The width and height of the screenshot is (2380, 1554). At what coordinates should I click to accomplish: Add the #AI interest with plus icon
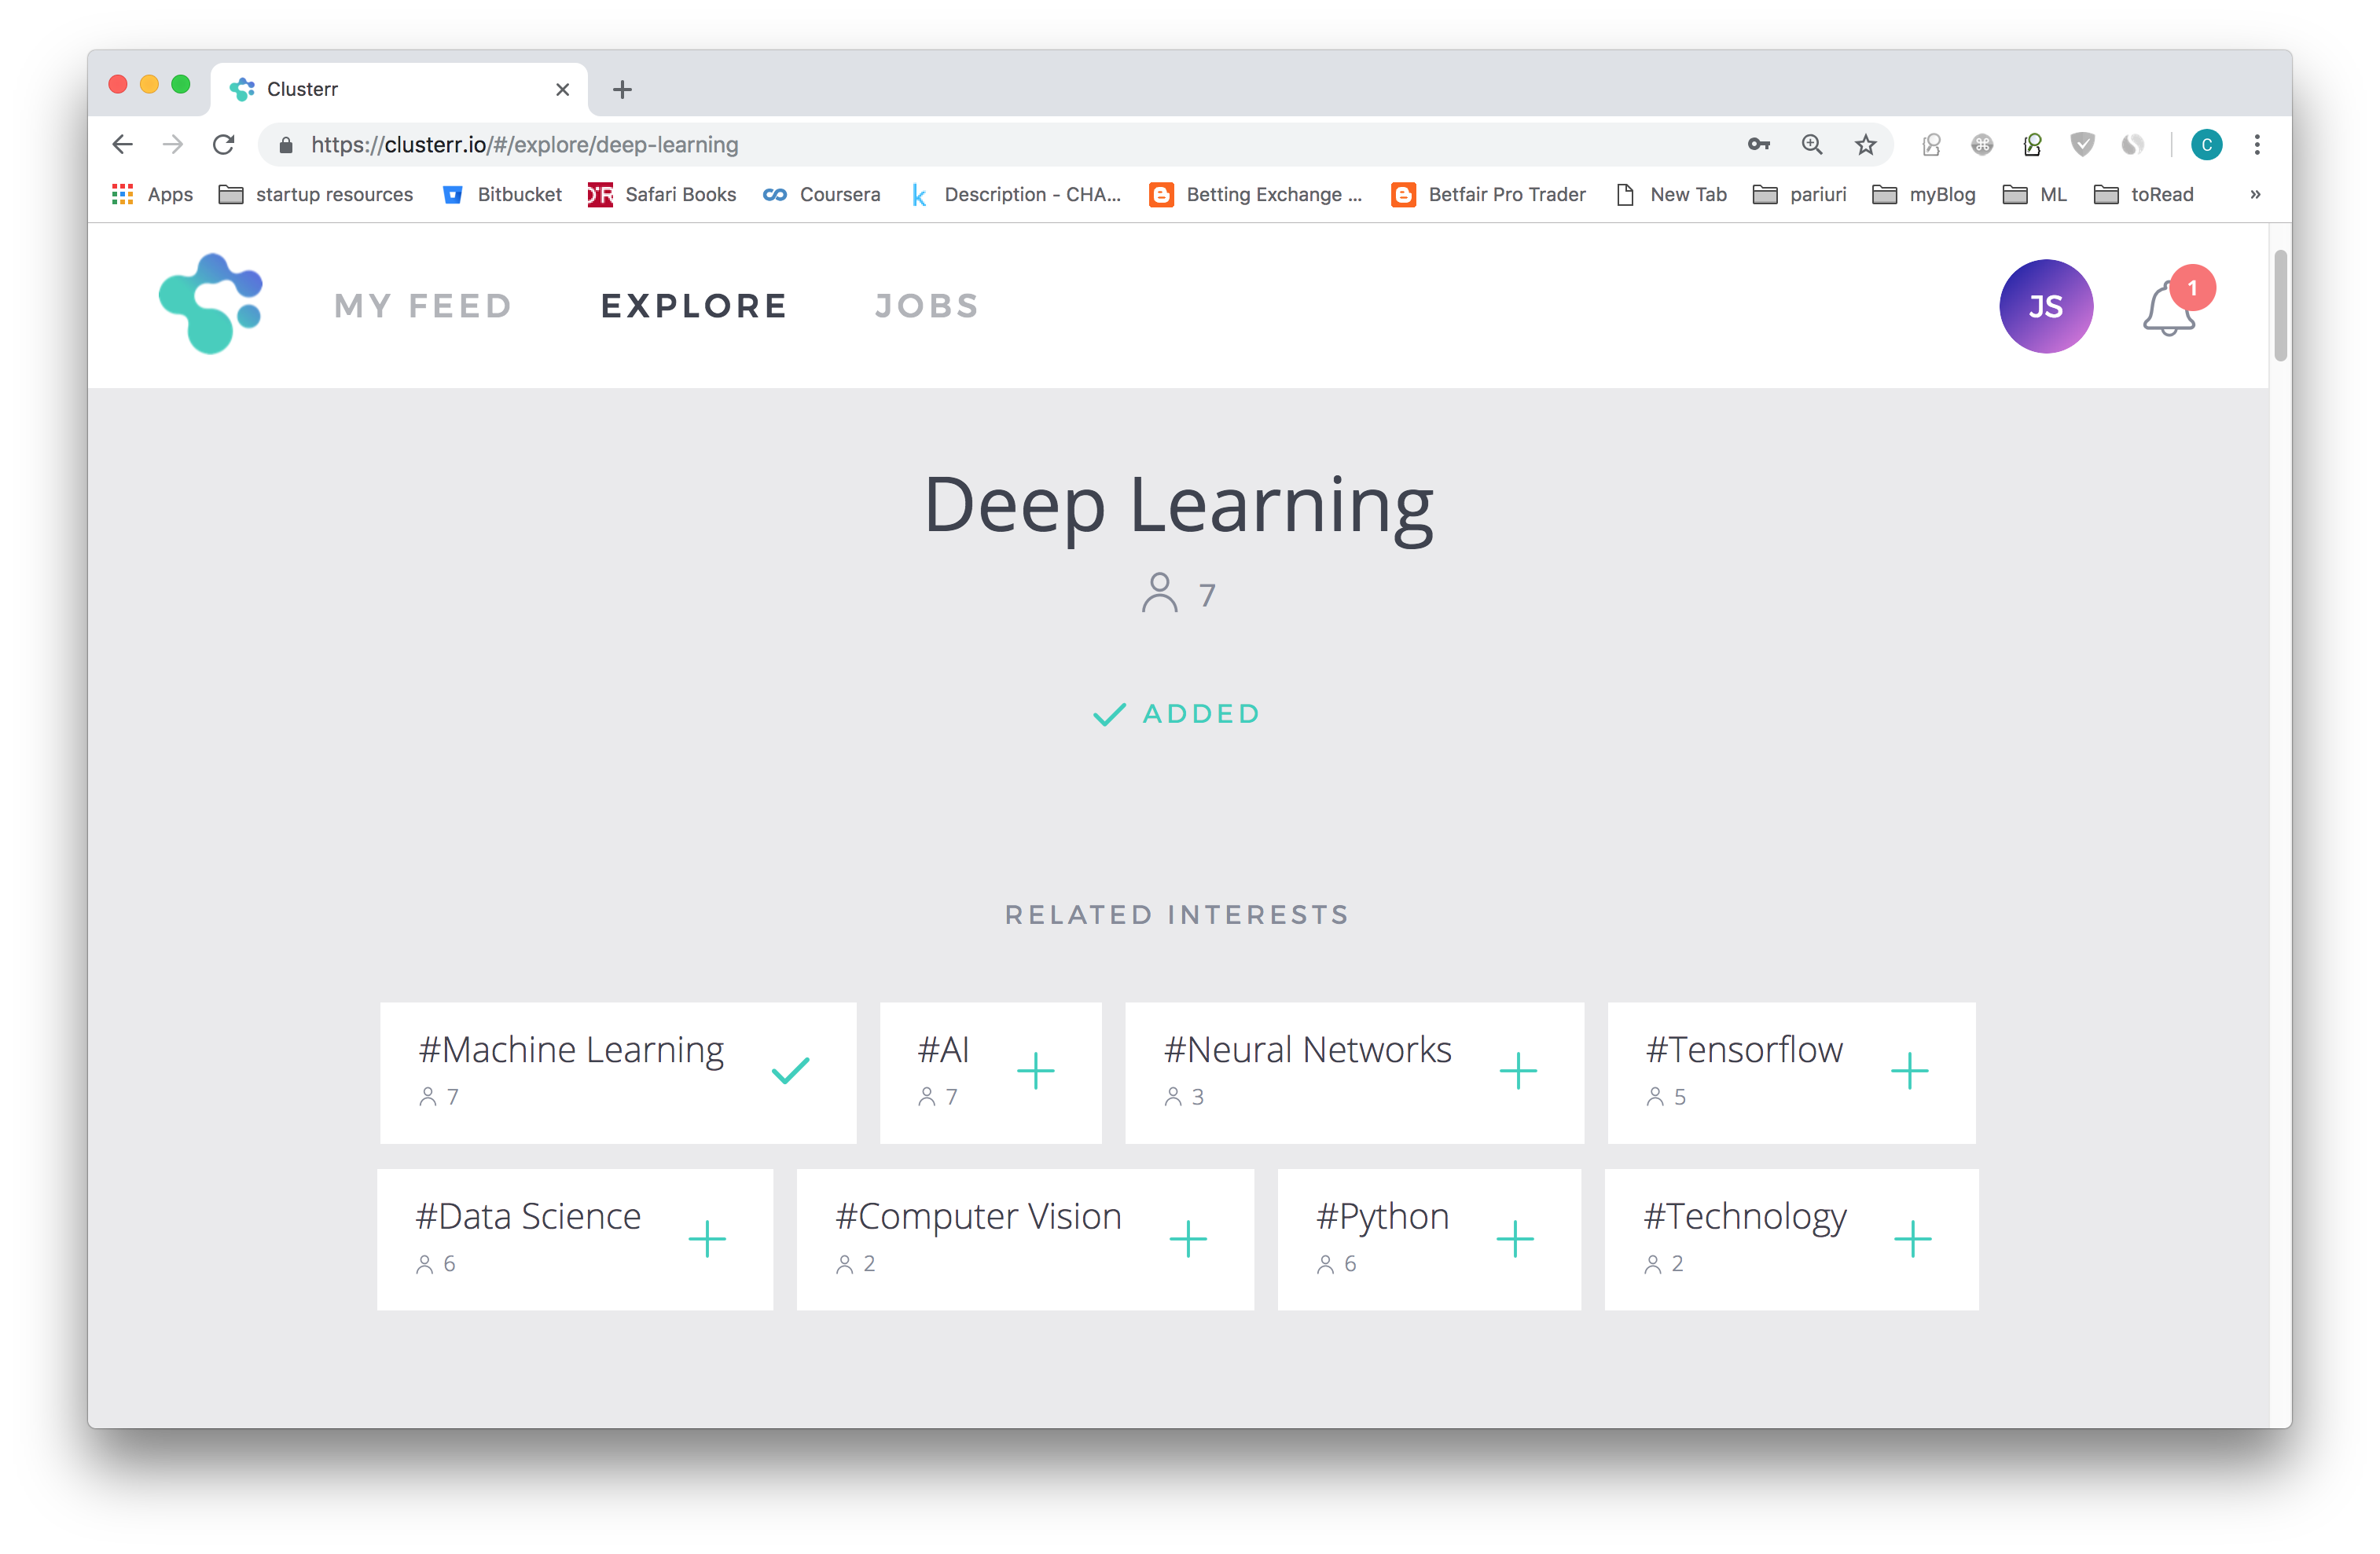click(x=1035, y=1070)
